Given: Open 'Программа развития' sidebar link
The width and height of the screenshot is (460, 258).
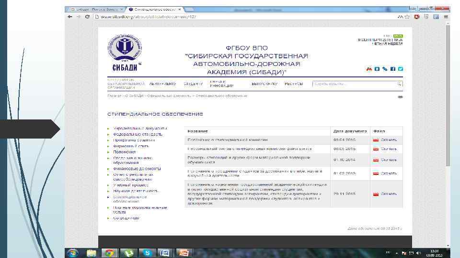Looking at the screenshot, I should coord(134,140).
